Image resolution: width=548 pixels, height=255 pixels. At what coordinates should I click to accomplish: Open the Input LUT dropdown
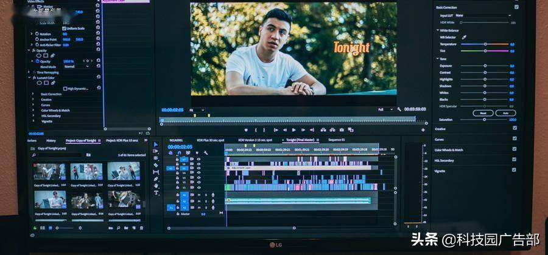[483, 16]
